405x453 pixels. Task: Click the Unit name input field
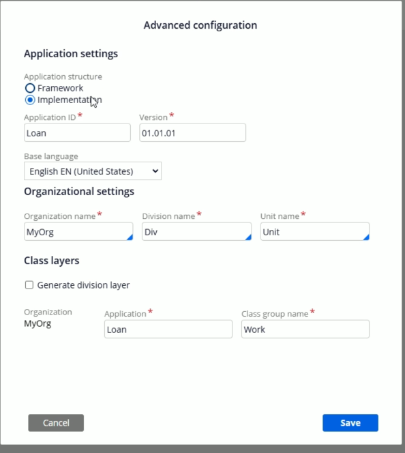pyautogui.click(x=315, y=231)
